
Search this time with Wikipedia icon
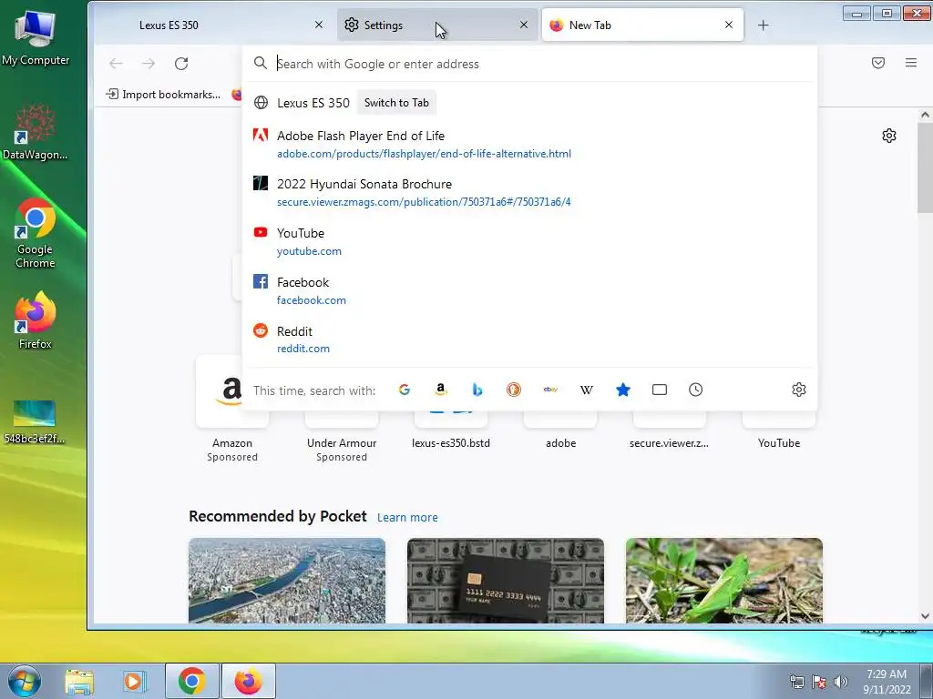pos(587,390)
